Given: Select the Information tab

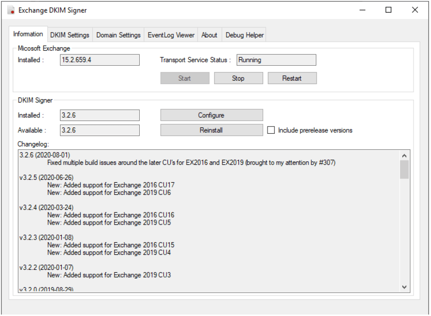Looking at the screenshot, I should pos(28,34).
